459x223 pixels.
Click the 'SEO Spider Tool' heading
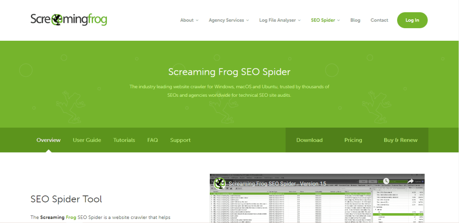(66, 199)
